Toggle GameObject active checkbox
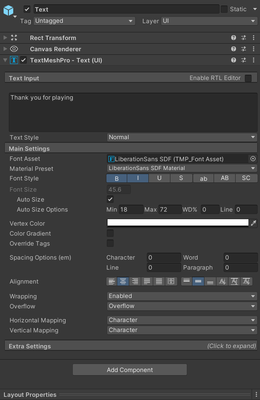 point(27,10)
